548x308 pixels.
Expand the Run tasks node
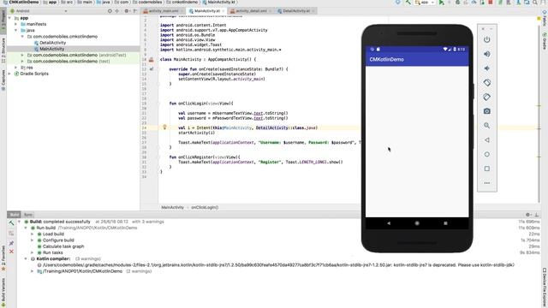click(x=33, y=252)
